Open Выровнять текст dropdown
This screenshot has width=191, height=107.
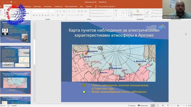tap(97, 13)
